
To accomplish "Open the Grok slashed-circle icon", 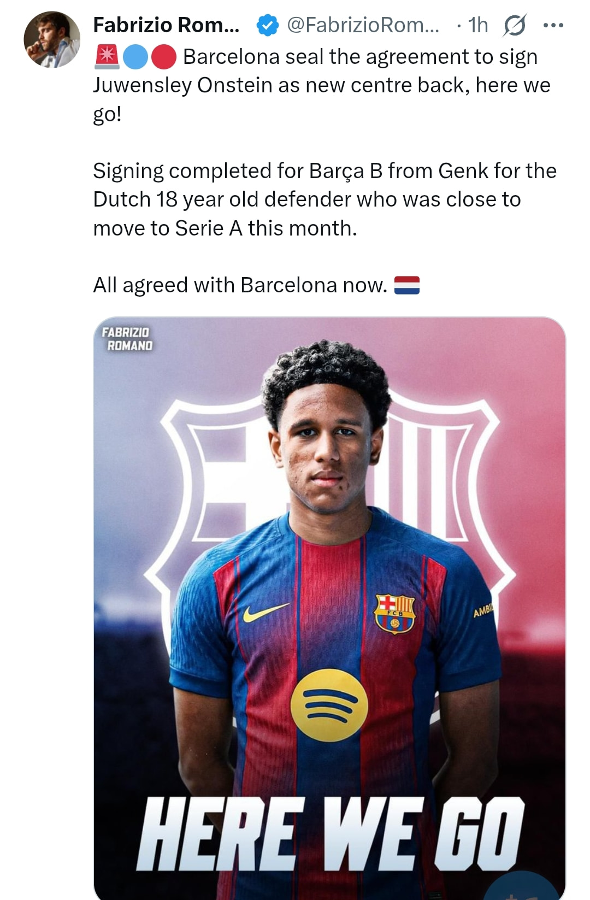I will 515,26.
